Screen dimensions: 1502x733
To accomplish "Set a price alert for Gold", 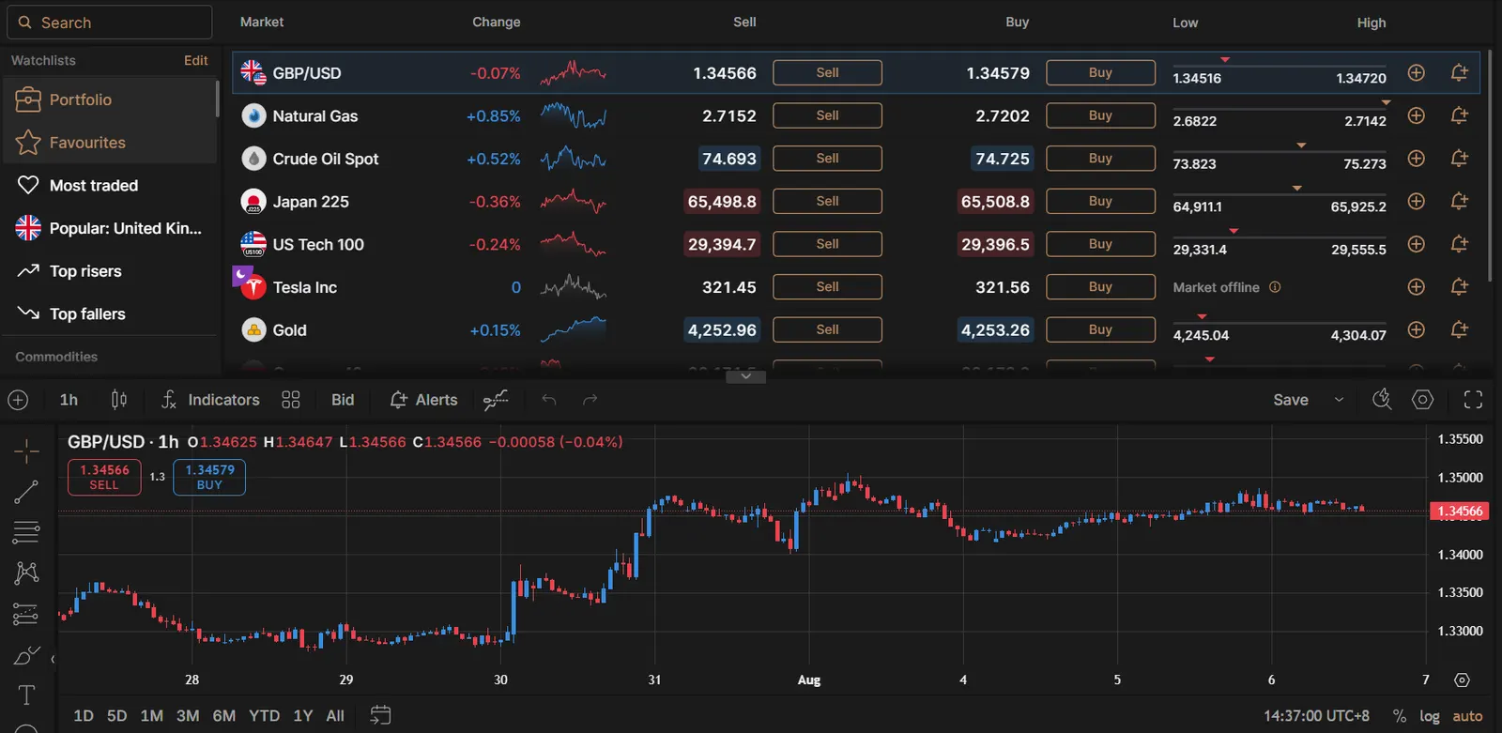I will click(1459, 329).
